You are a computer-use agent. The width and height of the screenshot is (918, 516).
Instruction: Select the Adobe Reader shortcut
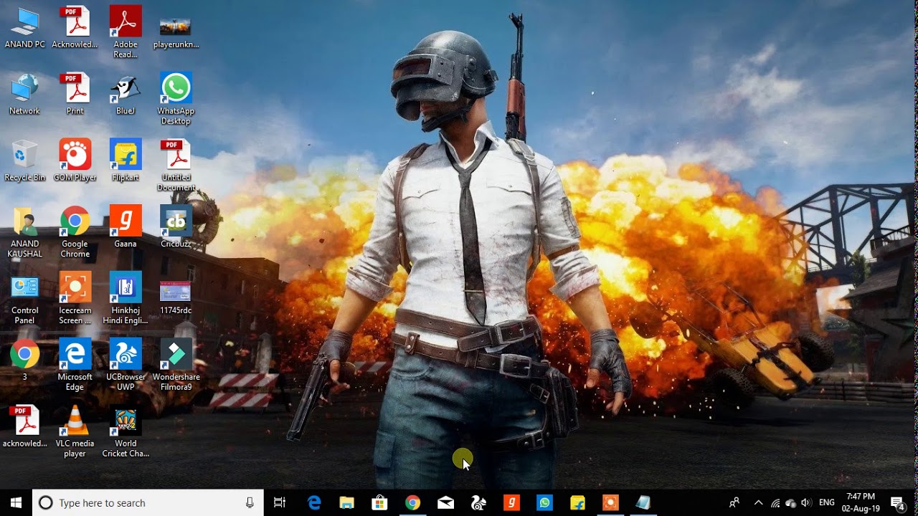point(125,32)
